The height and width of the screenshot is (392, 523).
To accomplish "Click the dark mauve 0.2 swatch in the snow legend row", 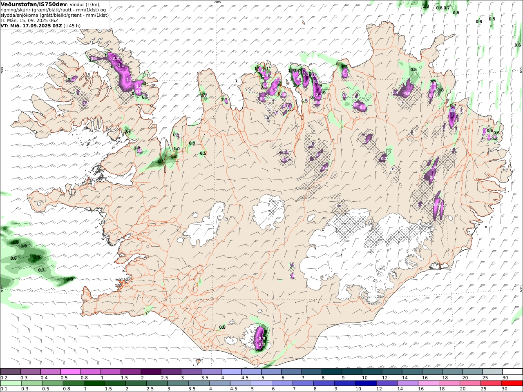I will coord(11,372).
